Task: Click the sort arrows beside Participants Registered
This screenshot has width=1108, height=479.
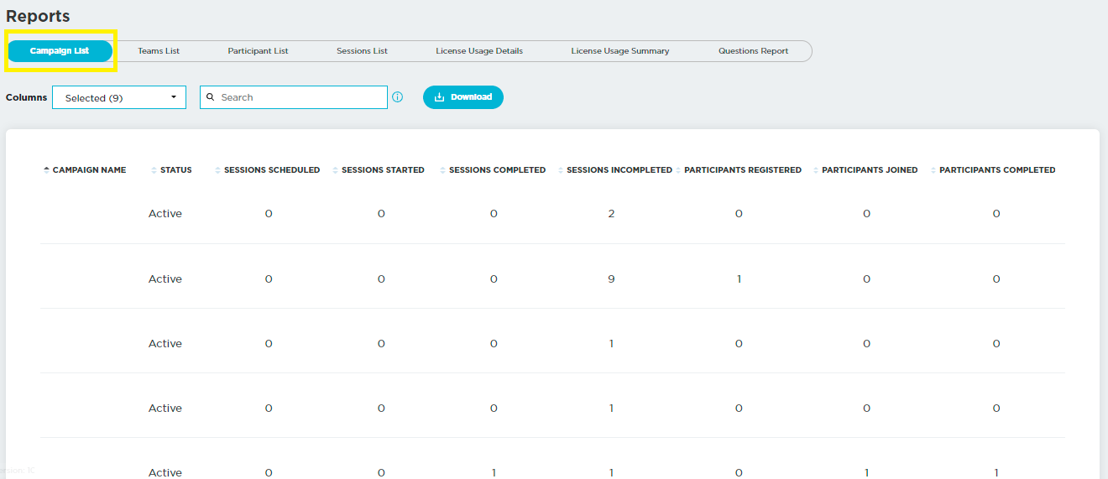Action: coord(678,170)
